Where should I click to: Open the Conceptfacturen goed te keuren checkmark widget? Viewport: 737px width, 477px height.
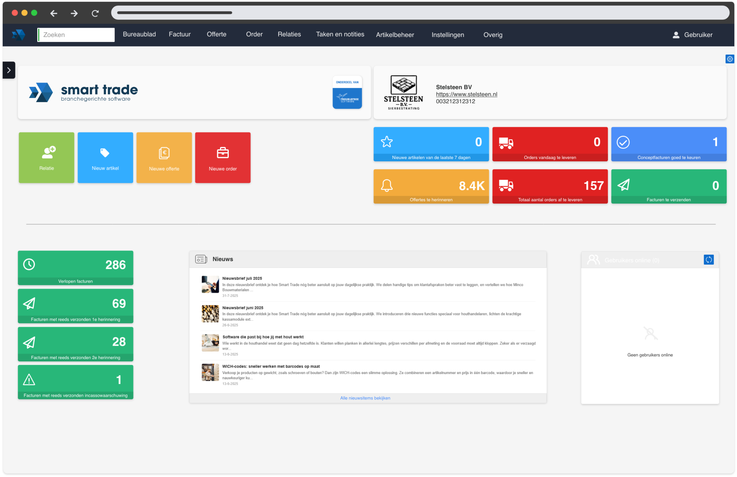669,144
